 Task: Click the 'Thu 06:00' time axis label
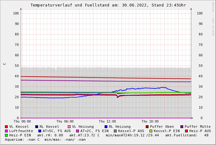tap(65, 122)
